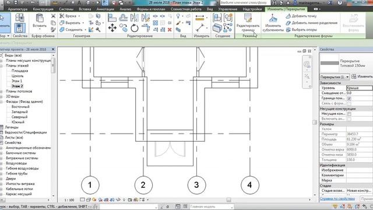The image size is (373, 210).
Task: Open the Этаж 1 floor plan
Action: (x=17, y=81)
